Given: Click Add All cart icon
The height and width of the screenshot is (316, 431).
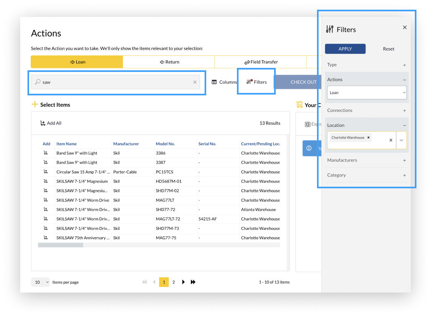Looking at the screenshot, I should (x=43, y=123).
